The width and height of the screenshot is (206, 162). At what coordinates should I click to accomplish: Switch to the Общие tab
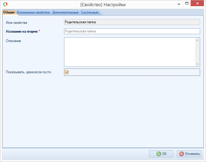[9, 12]
